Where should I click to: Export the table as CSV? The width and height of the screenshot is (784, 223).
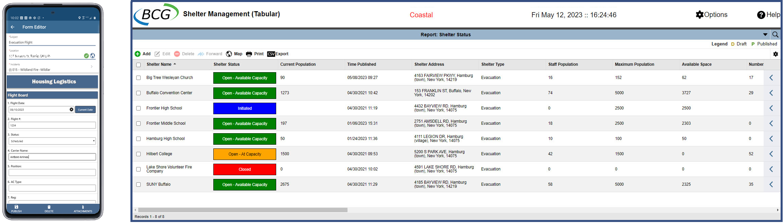point(278,54)
